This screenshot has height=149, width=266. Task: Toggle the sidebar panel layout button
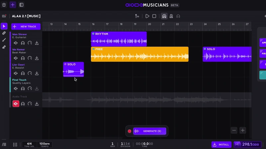(21, 5)
